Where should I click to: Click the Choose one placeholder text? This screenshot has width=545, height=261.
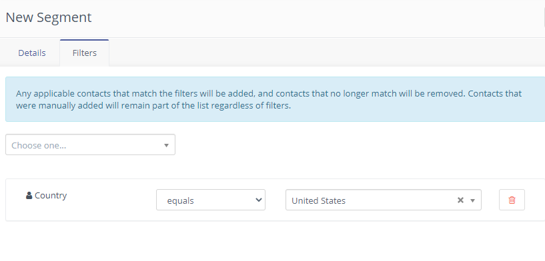39,145
